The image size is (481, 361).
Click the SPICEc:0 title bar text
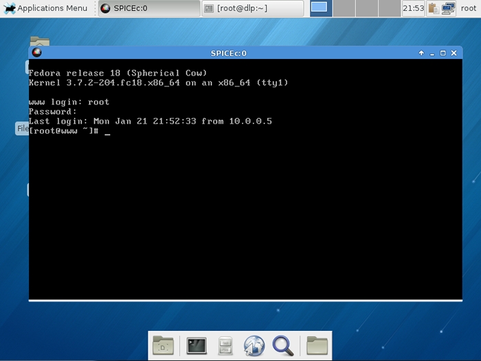[x=228, y=54]
